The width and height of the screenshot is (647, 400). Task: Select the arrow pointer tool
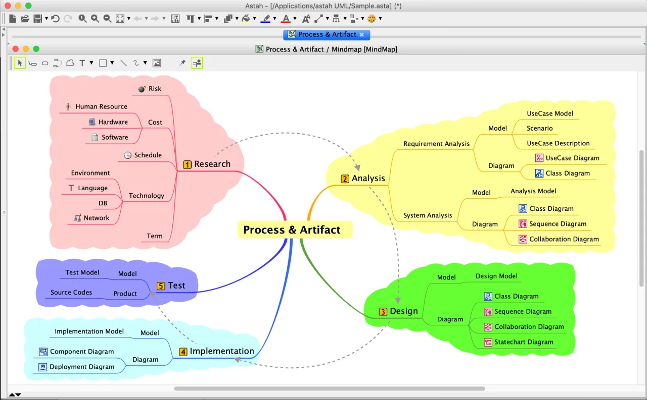[20, 63]
